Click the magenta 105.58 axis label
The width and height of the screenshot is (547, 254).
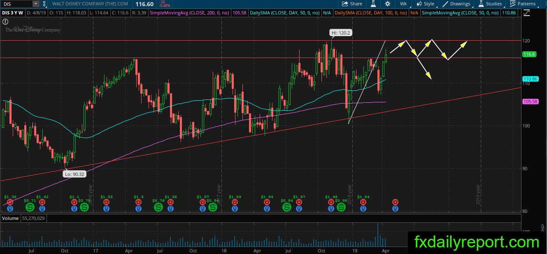click(x=530, y=101)
